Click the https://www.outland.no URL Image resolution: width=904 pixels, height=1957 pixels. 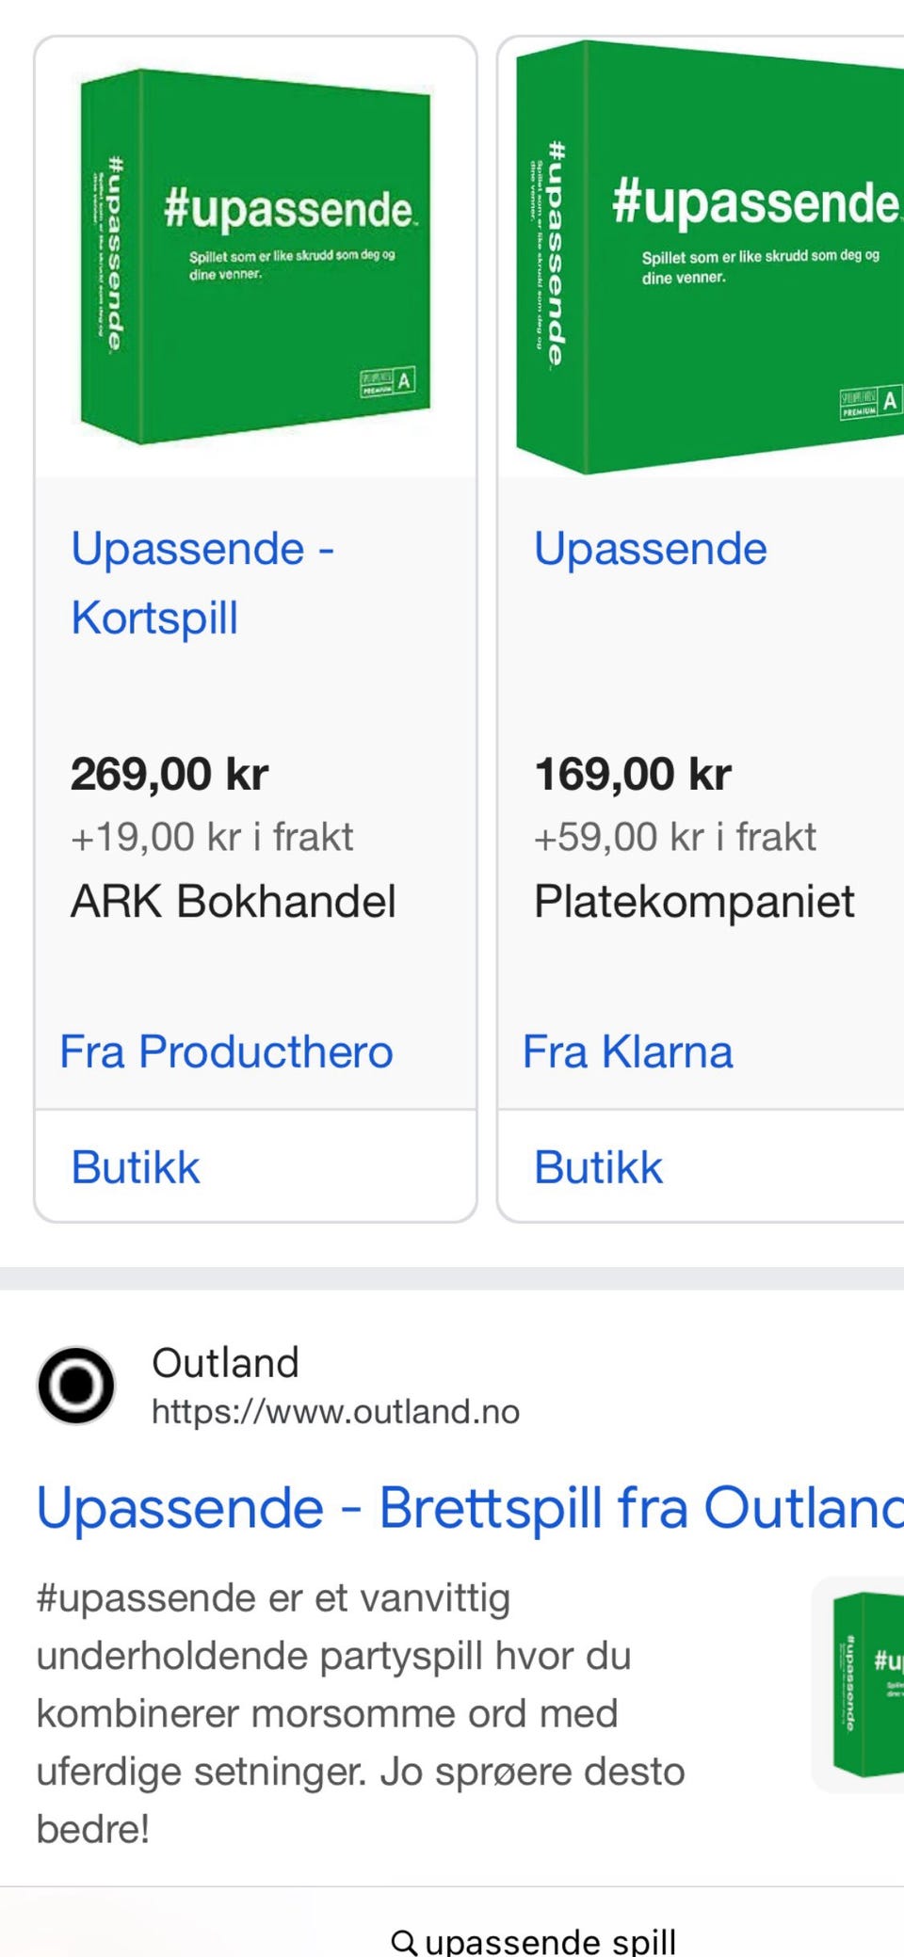coord(335,1411)
